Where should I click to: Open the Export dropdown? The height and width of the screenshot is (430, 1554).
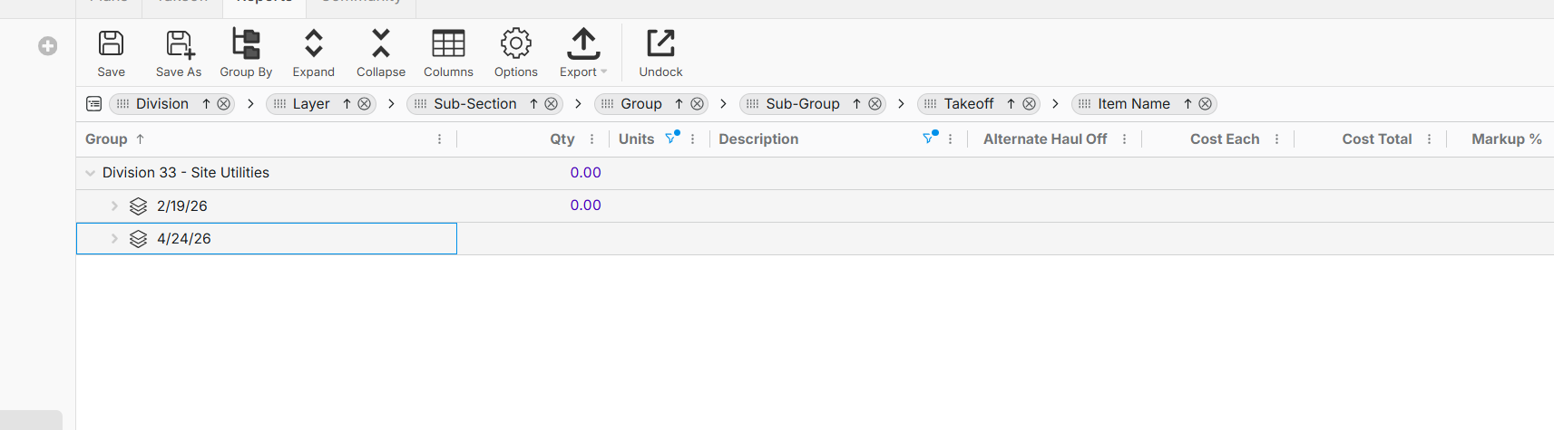(x=583, y=53)
